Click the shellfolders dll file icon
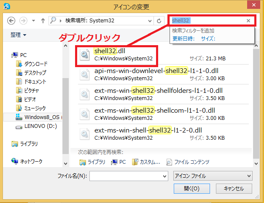This screenshot has height=203, width=264. click(84, 95)
